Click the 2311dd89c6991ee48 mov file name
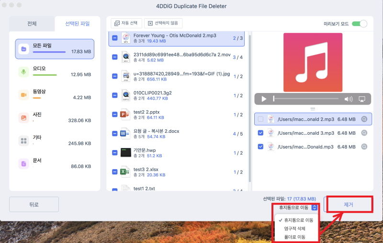The height and width of the screenshot is (243, 383). [182, 55]
